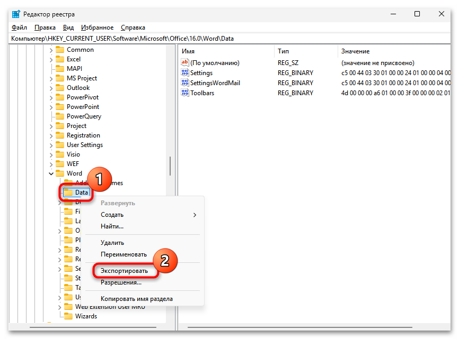Click the Excel folder icon

click(60, 59)
